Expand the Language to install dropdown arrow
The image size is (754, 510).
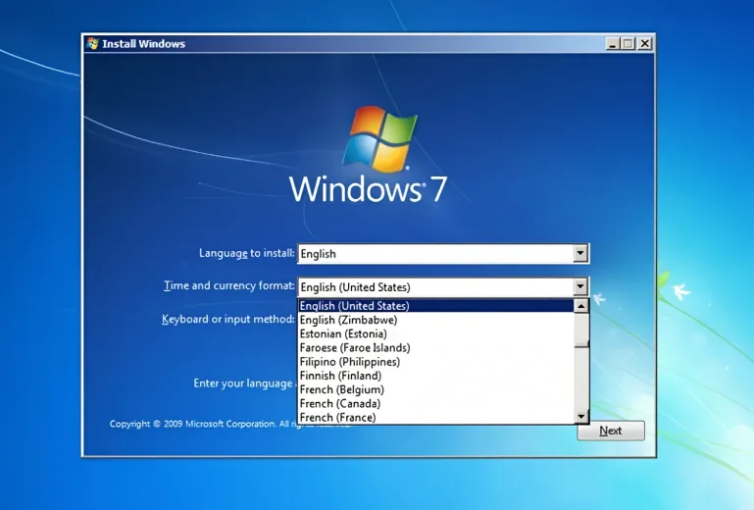[x=580, y=253]
